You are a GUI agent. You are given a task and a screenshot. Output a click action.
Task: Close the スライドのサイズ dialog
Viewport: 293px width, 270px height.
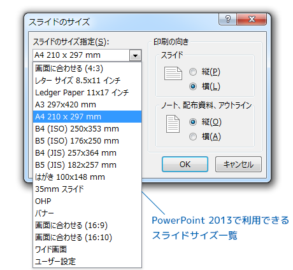252,19
